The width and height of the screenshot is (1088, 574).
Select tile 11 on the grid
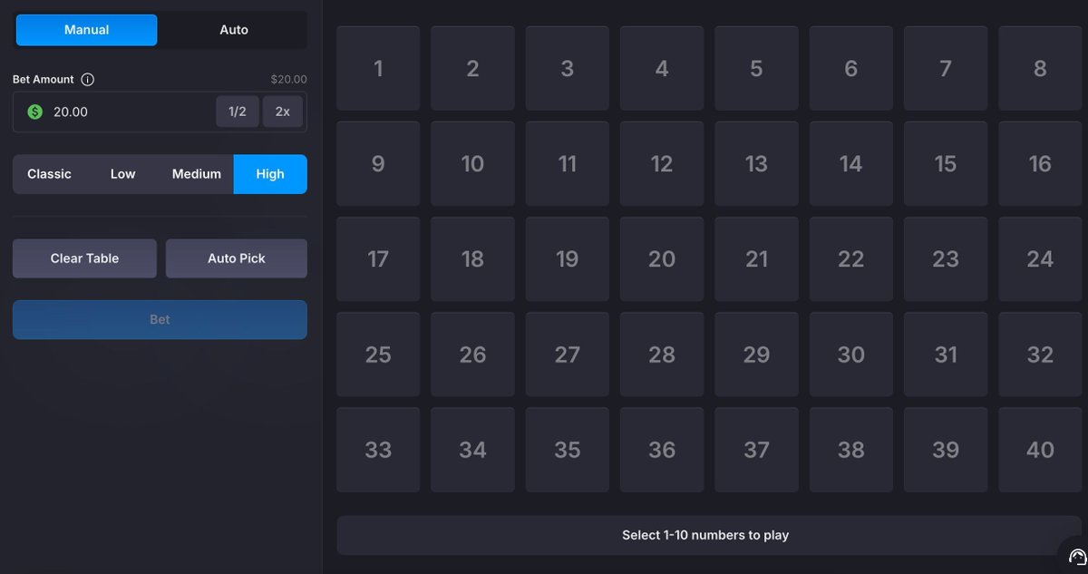point(568,164)
